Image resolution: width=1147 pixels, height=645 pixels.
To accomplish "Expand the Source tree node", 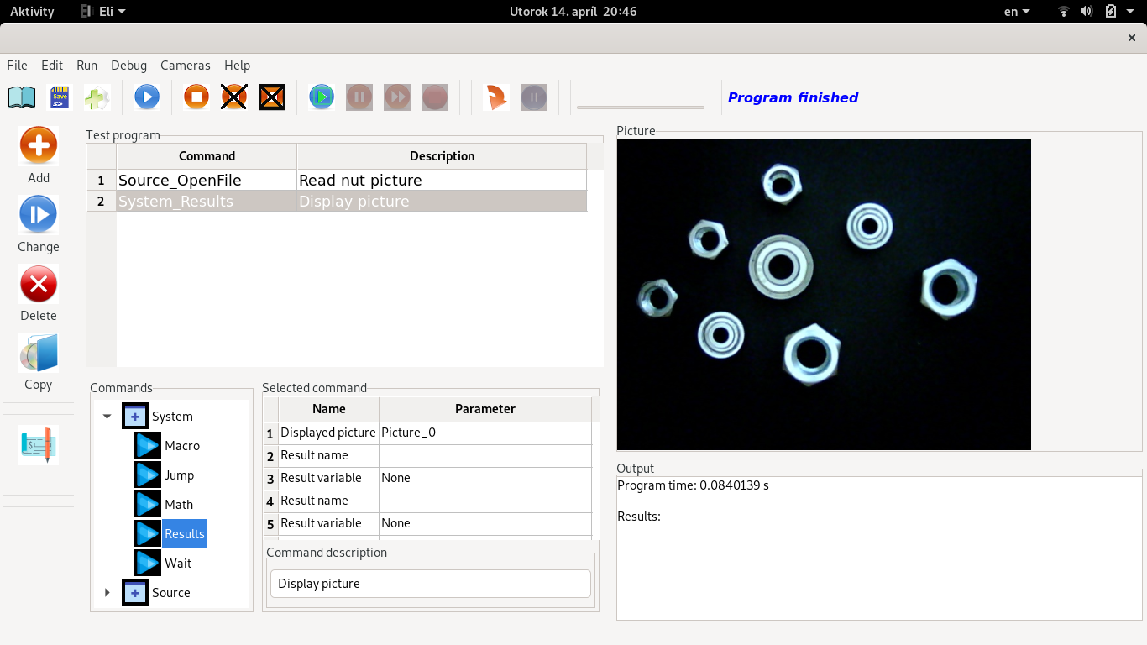I will point(107,593).
